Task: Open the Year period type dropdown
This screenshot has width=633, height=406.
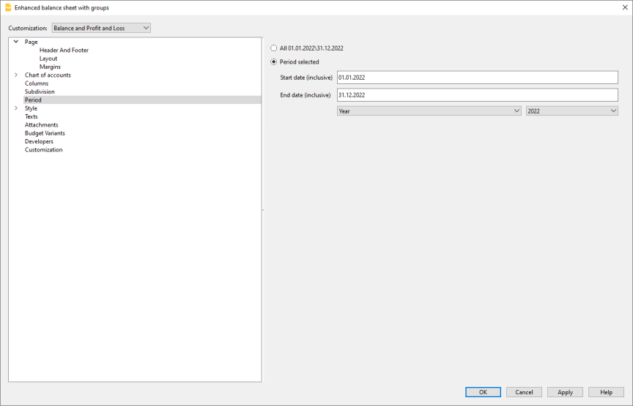Action: tap(429, 110)
